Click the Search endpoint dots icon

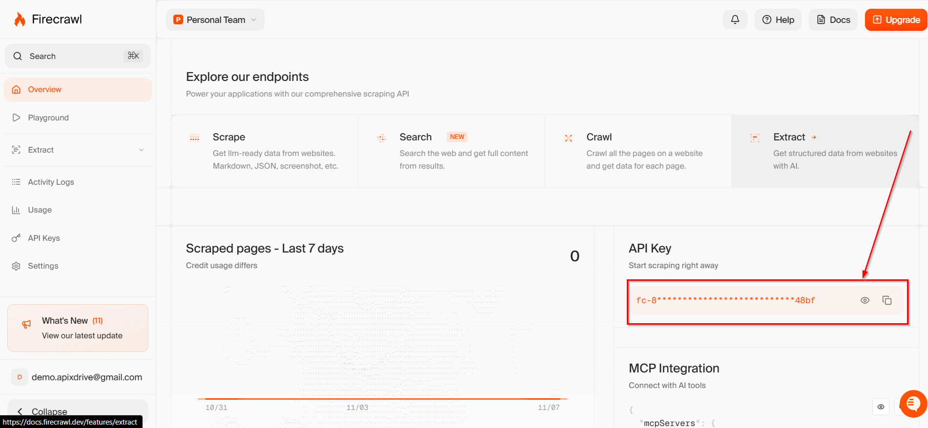[381, 138]
